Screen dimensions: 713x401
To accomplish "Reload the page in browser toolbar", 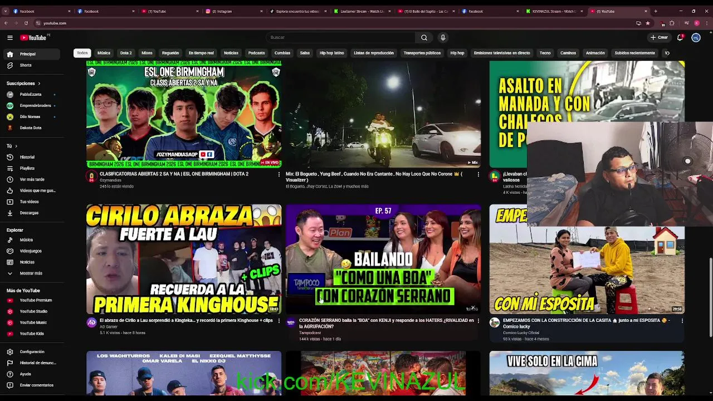I will (26, 23).
